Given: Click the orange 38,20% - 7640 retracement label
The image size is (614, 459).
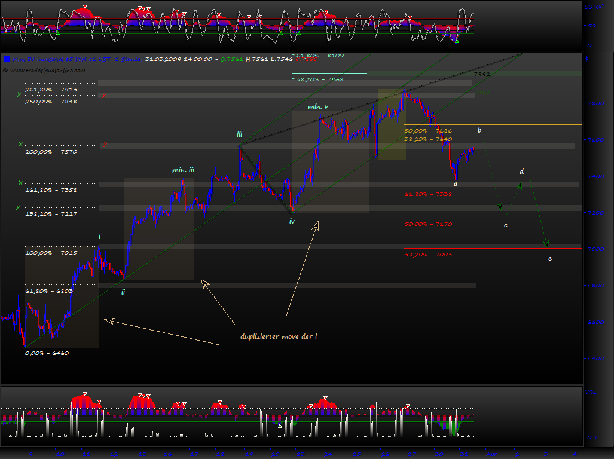Looking at the screenshot, I should 428,139.
